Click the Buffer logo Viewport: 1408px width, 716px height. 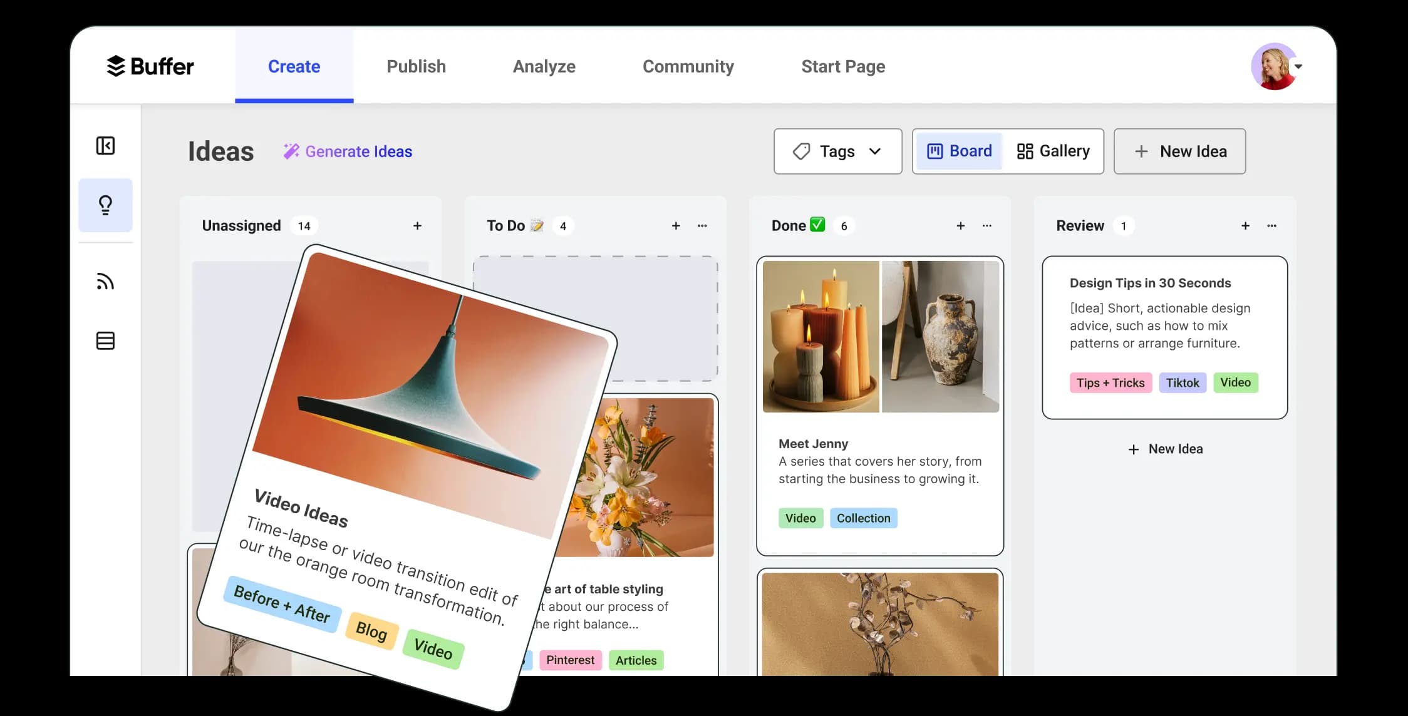(x=150, y=66)
